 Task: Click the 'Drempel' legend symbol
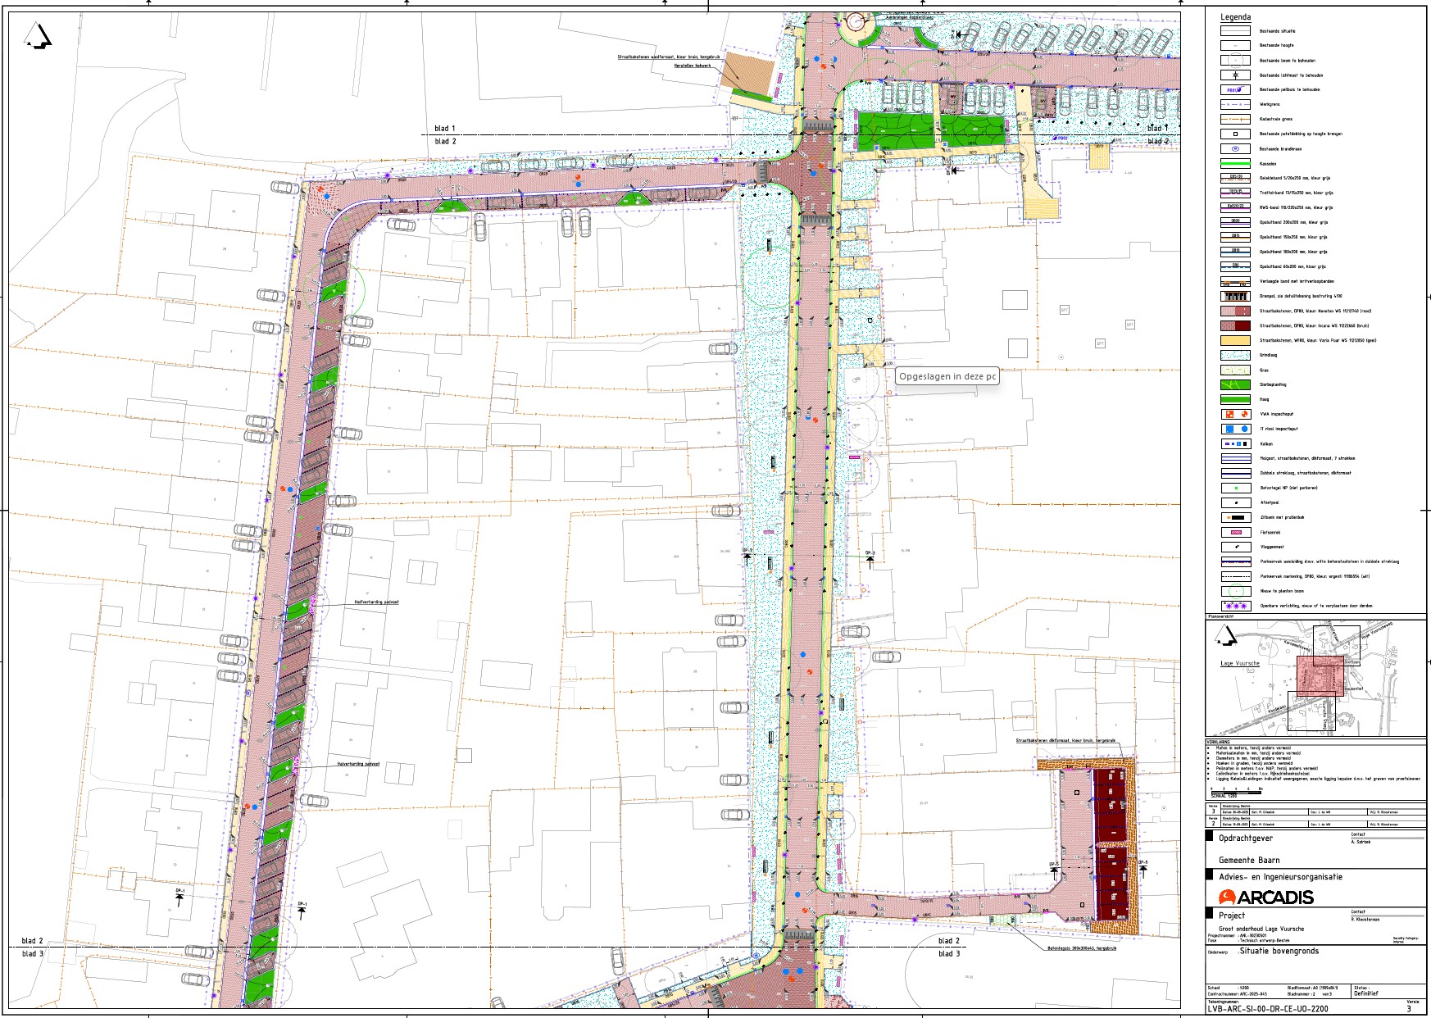[x=1235, y=297]
